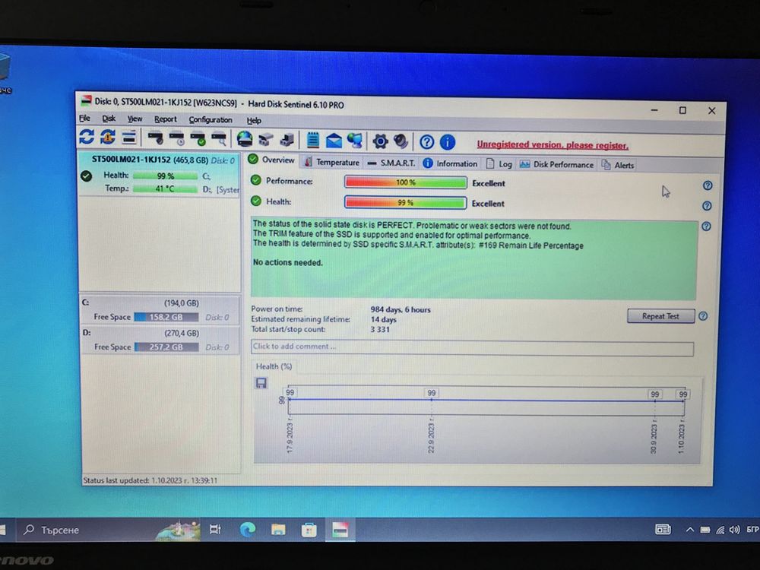
Task: Click the toolbar blue question mark help icon
Action: pos(426,142)
